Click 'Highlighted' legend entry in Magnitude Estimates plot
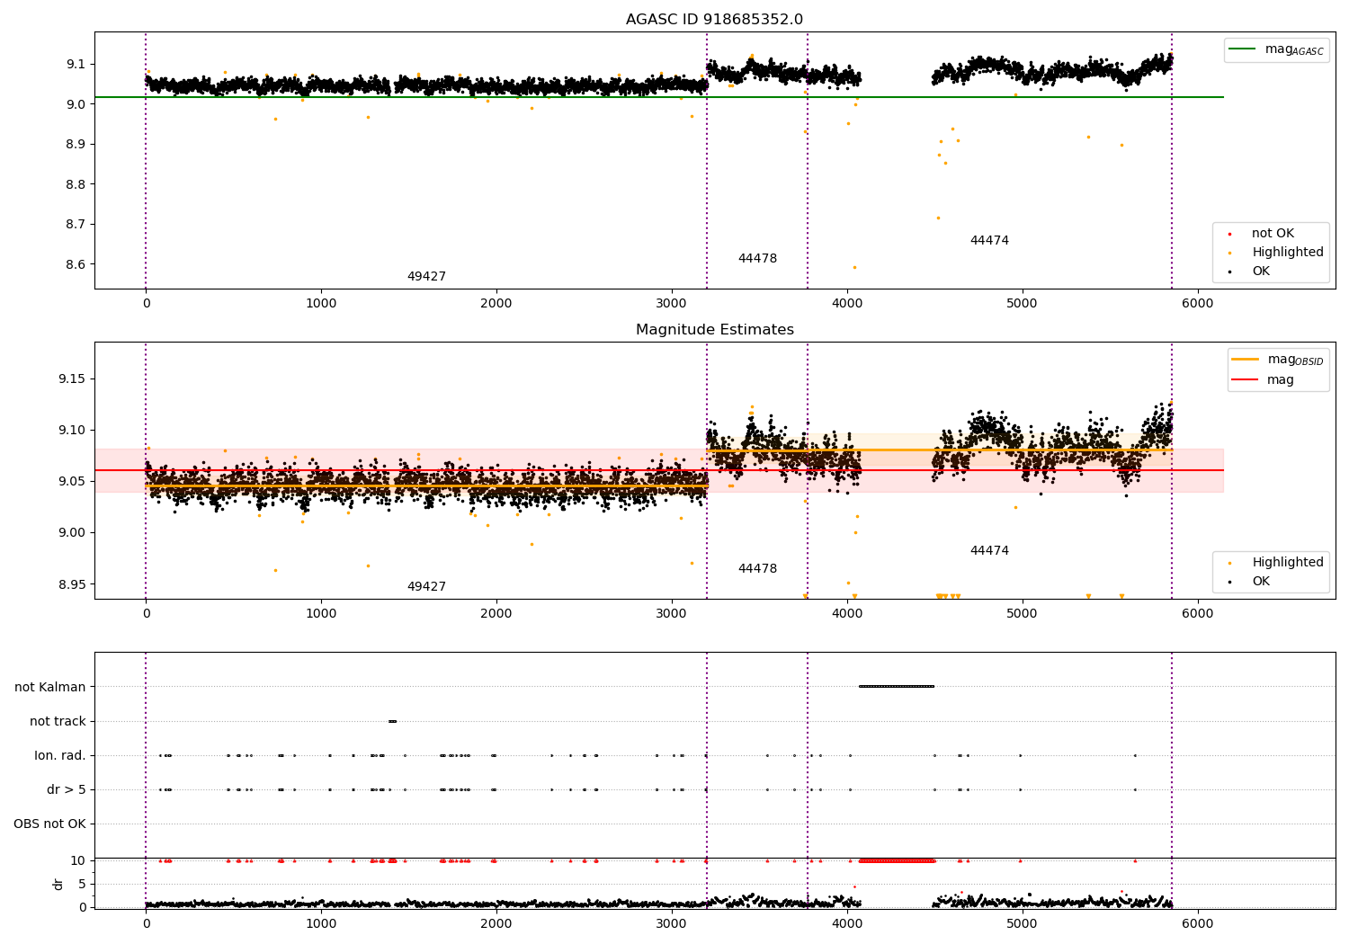This screenshot has width=1349, height=944. [x=1287, y=563]
